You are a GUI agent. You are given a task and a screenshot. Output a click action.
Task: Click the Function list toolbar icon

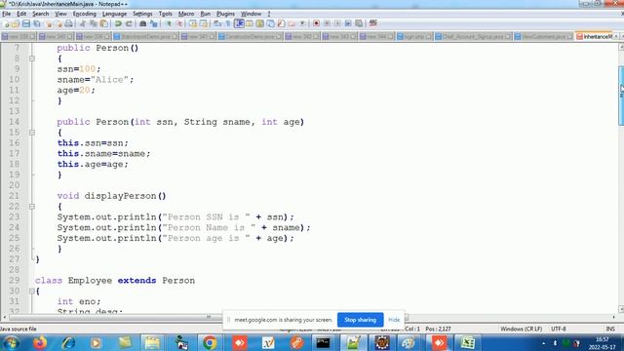[x=281, y=23]
